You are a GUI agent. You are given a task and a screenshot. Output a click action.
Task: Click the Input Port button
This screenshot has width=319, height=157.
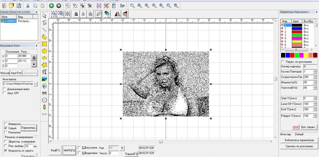16,73
